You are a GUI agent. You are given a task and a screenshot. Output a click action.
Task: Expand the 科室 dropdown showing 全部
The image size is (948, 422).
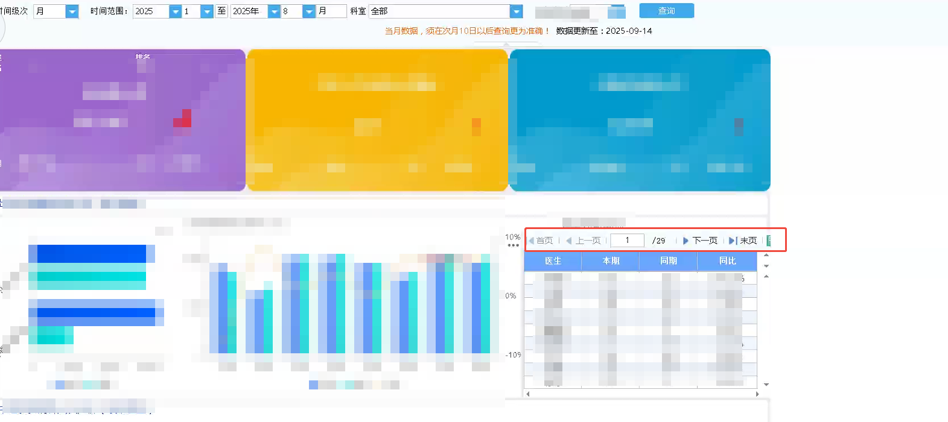click(516, 11)
